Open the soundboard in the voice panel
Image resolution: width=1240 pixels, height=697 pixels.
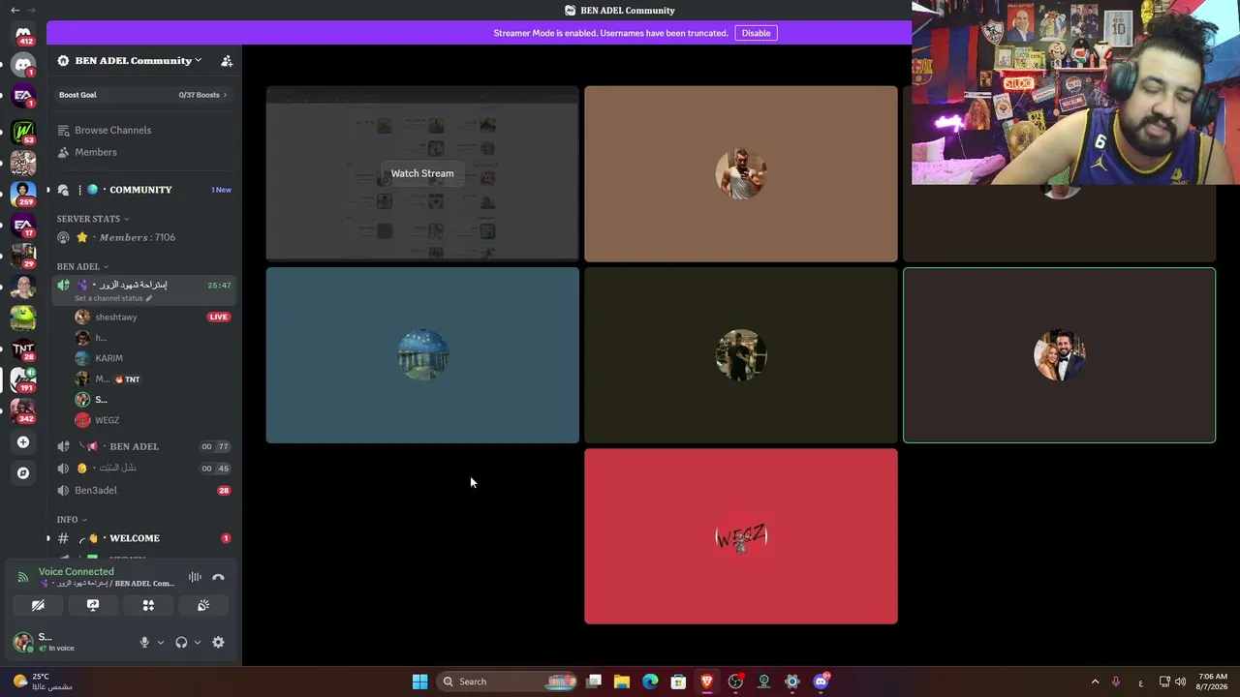[203, 605]
